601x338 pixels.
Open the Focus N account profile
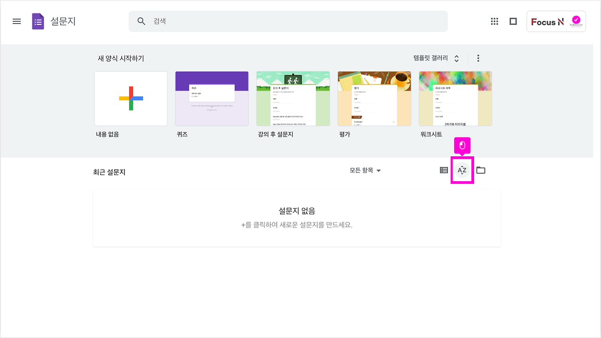coord(556,21)
